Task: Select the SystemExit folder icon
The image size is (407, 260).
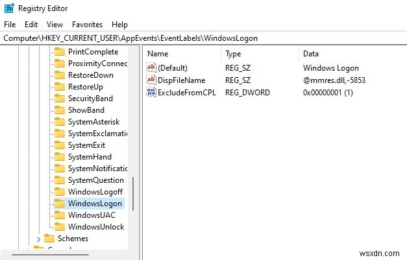Action: pyautogui.click(x=60, y=145)
